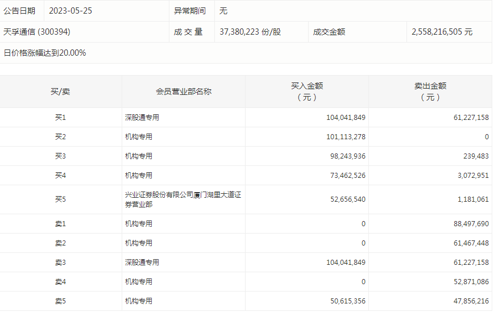Viewport: 494px width, 312px height.
Task: Click 机构专用 in the 买4 row
Action: coord(139,176)
